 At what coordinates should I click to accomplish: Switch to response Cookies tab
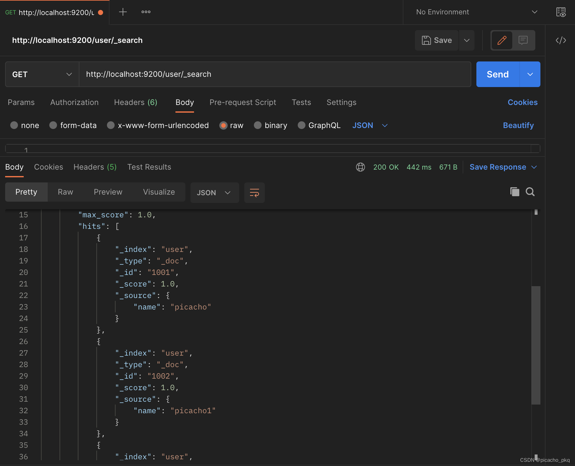[x=49, y=167]
